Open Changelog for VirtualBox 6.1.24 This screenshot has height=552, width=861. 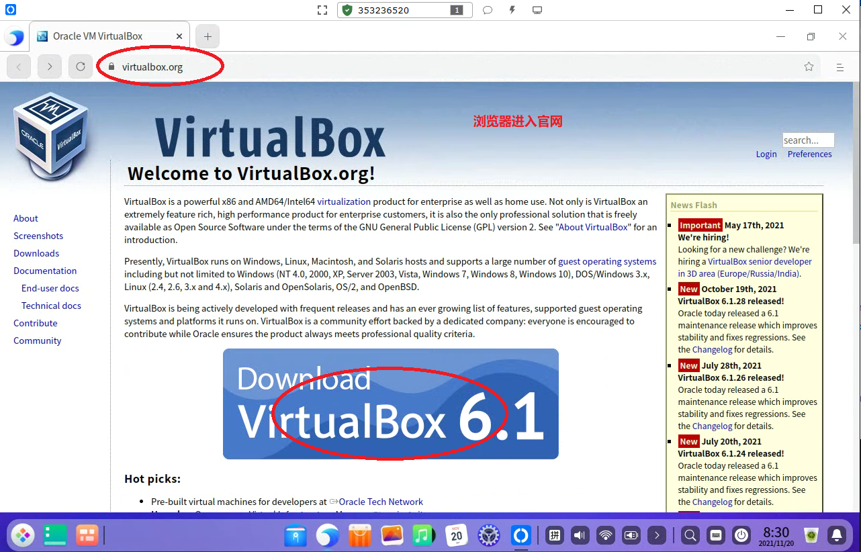coord(712,502)
